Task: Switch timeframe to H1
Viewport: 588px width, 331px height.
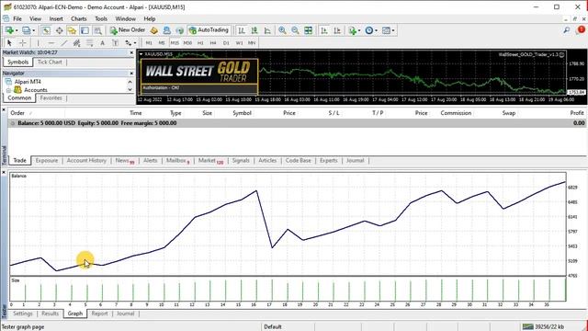Action: [x=200, y=43]
